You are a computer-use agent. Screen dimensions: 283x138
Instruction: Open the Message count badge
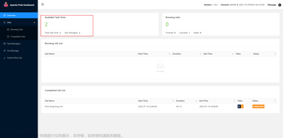click(280, 5)
